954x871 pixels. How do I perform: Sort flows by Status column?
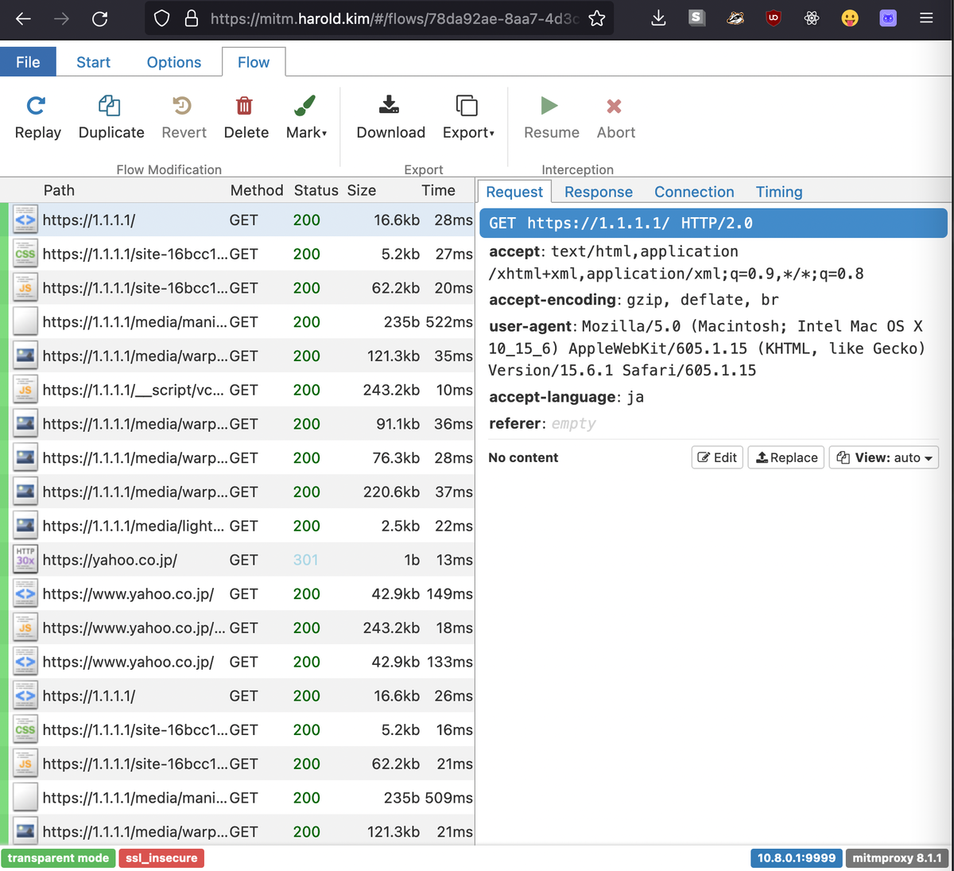316,190
